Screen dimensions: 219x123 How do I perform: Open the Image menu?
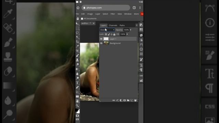tap(90, 14)
